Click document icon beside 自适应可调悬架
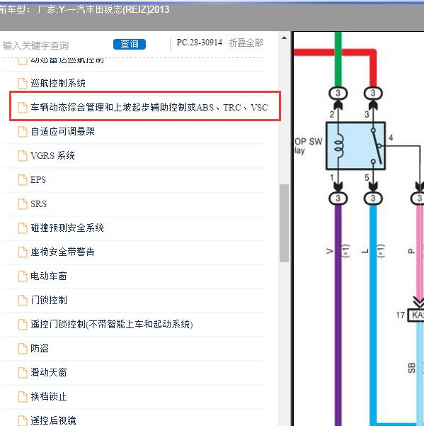This screenshot has width=424, height=426. coord(23,132)
